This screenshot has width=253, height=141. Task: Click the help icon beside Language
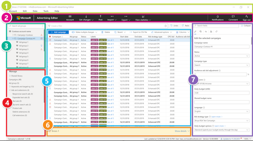pos(204,107)
